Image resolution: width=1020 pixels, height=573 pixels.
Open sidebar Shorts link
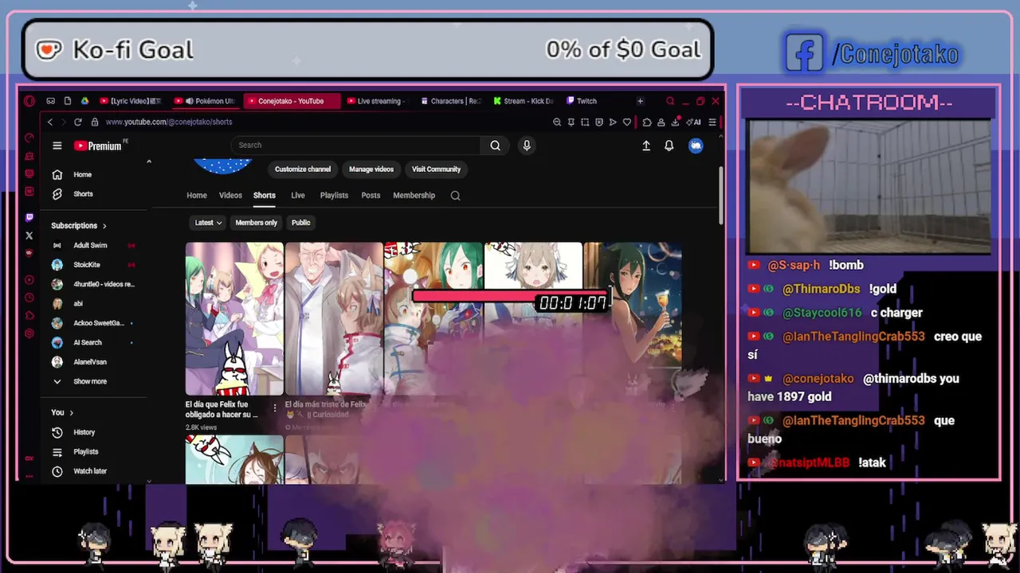(83, 194)
